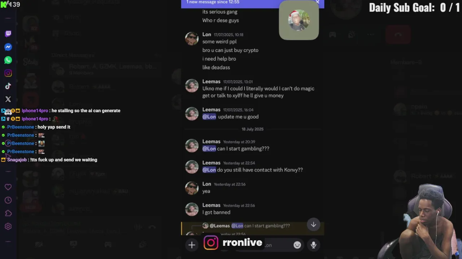Open the heart favorites icon in sidebar
The width and height of the screenshot is (462, 259).
point(8,187)
